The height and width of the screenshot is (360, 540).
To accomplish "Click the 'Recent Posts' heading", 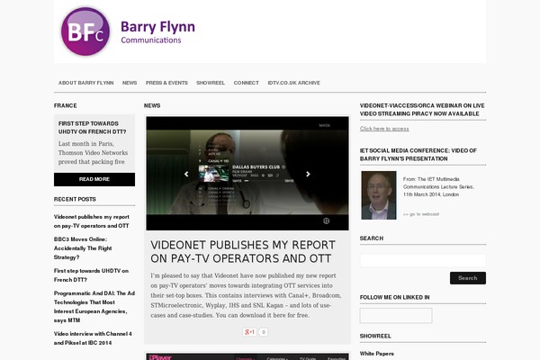I will click(x=75, y=199).
